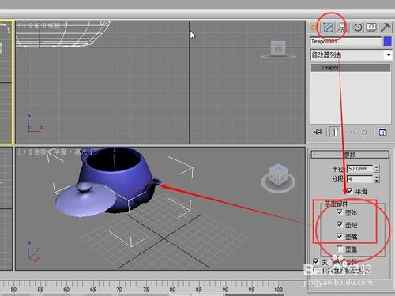395x296 pixels.
Task: Click frame 60 on the timeline ruler
Action: 66,290
